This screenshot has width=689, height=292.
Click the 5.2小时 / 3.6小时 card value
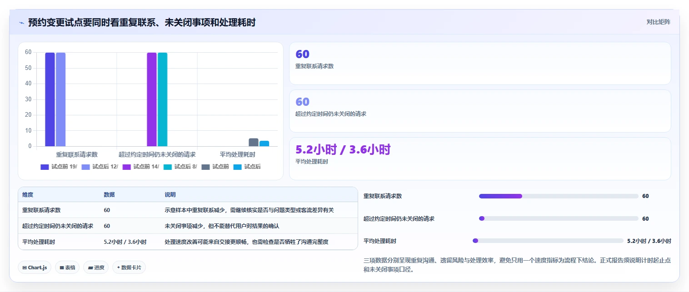point(343,149)
